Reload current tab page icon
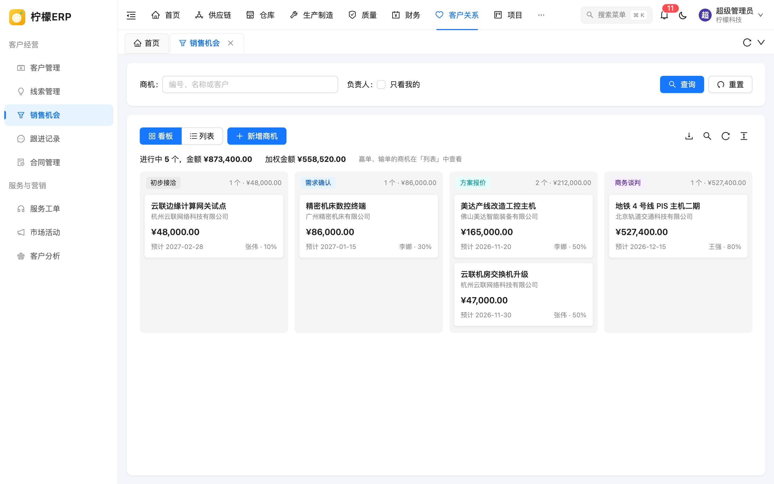Viewport: 774px width, 484px height. [x=747, y=42]
